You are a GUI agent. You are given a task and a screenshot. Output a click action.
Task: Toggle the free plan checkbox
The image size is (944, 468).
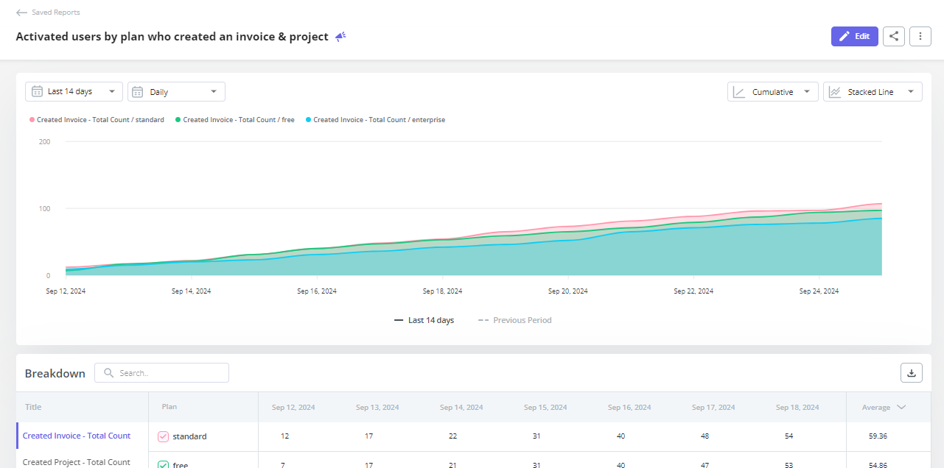pos(164,464)
